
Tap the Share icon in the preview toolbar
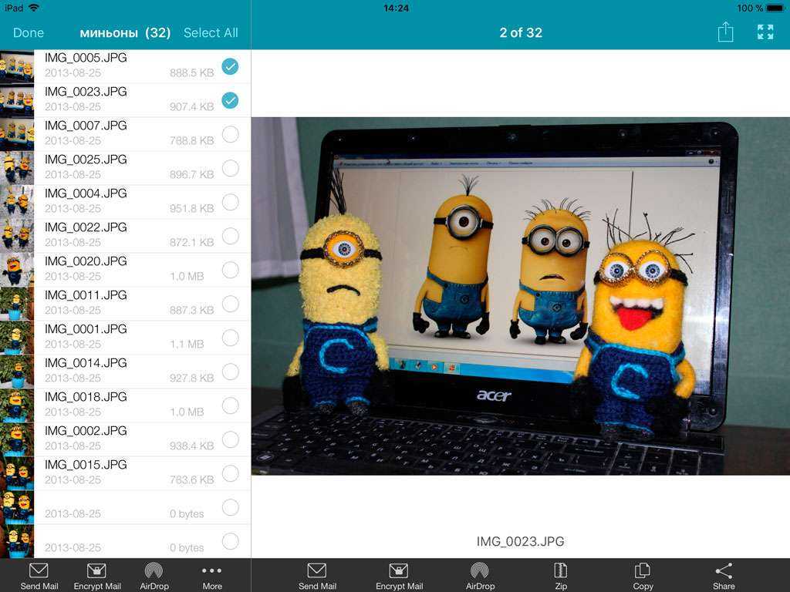tap(723, 575)
